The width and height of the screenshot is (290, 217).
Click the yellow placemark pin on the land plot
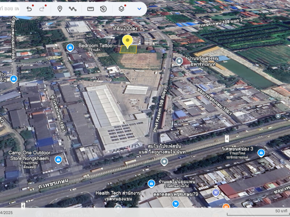[x=127, y=41]
